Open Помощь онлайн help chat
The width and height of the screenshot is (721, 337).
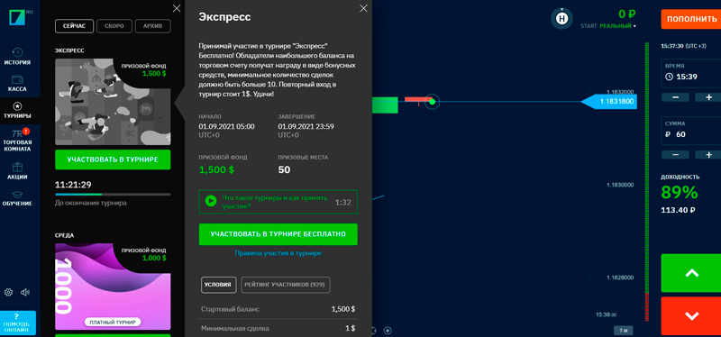18,323
